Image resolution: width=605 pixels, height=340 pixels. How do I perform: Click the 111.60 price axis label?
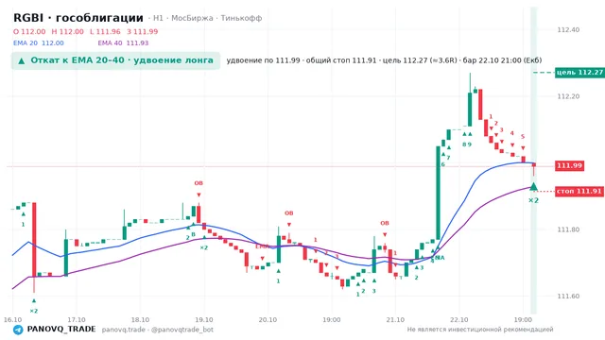(x=568, y=297)
